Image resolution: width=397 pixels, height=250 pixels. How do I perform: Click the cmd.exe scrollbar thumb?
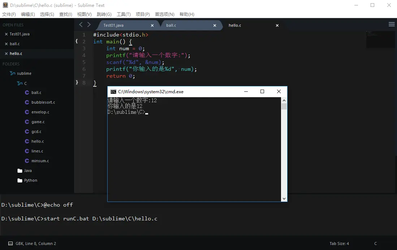coord(284,106)
